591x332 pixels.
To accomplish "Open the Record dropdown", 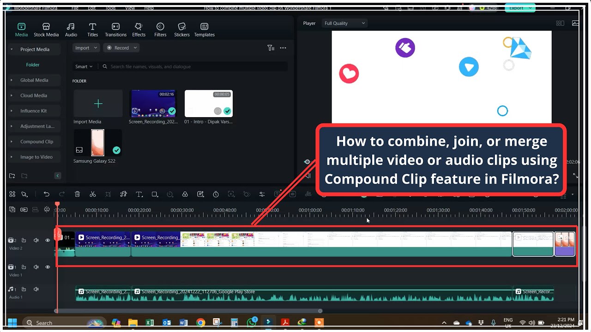I will tap(121, 48).
